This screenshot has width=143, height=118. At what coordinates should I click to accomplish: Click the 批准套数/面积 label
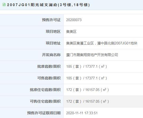(x=49, y=66)
